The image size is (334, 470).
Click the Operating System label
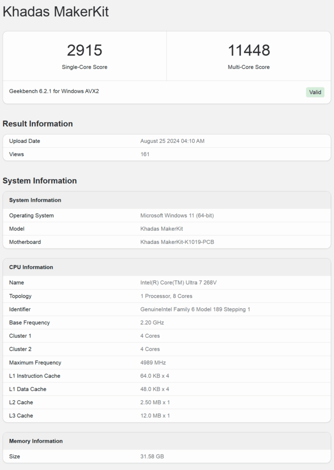tap(32, 216)
